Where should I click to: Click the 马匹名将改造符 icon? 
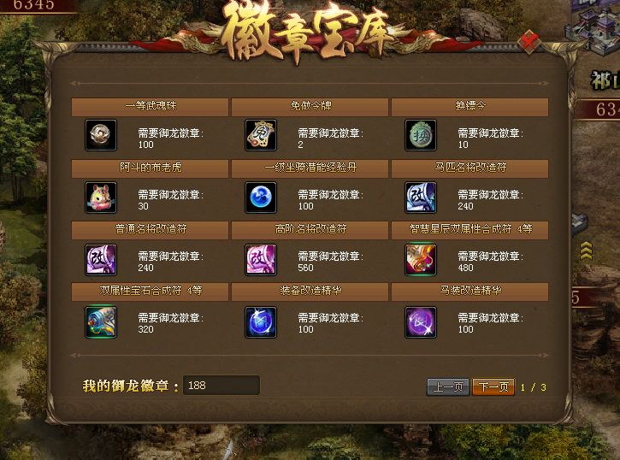421,198
